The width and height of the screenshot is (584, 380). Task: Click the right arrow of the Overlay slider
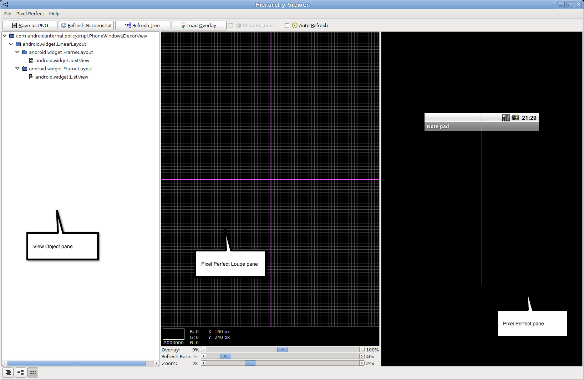[362, 350]
